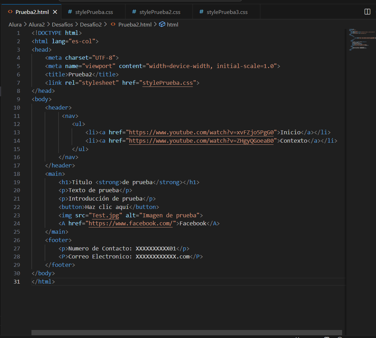This screenshot has width=376, height=338.
Task: Follow the stylePrueba.css href link
Action: point(168,83)
